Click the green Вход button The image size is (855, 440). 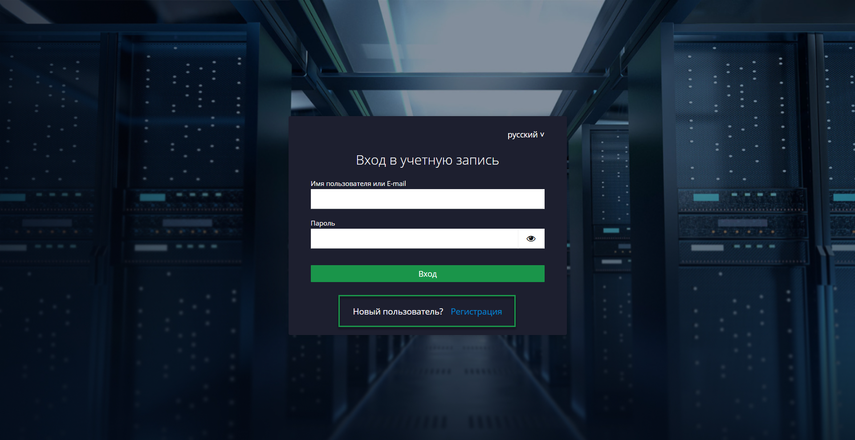point(427,274)
